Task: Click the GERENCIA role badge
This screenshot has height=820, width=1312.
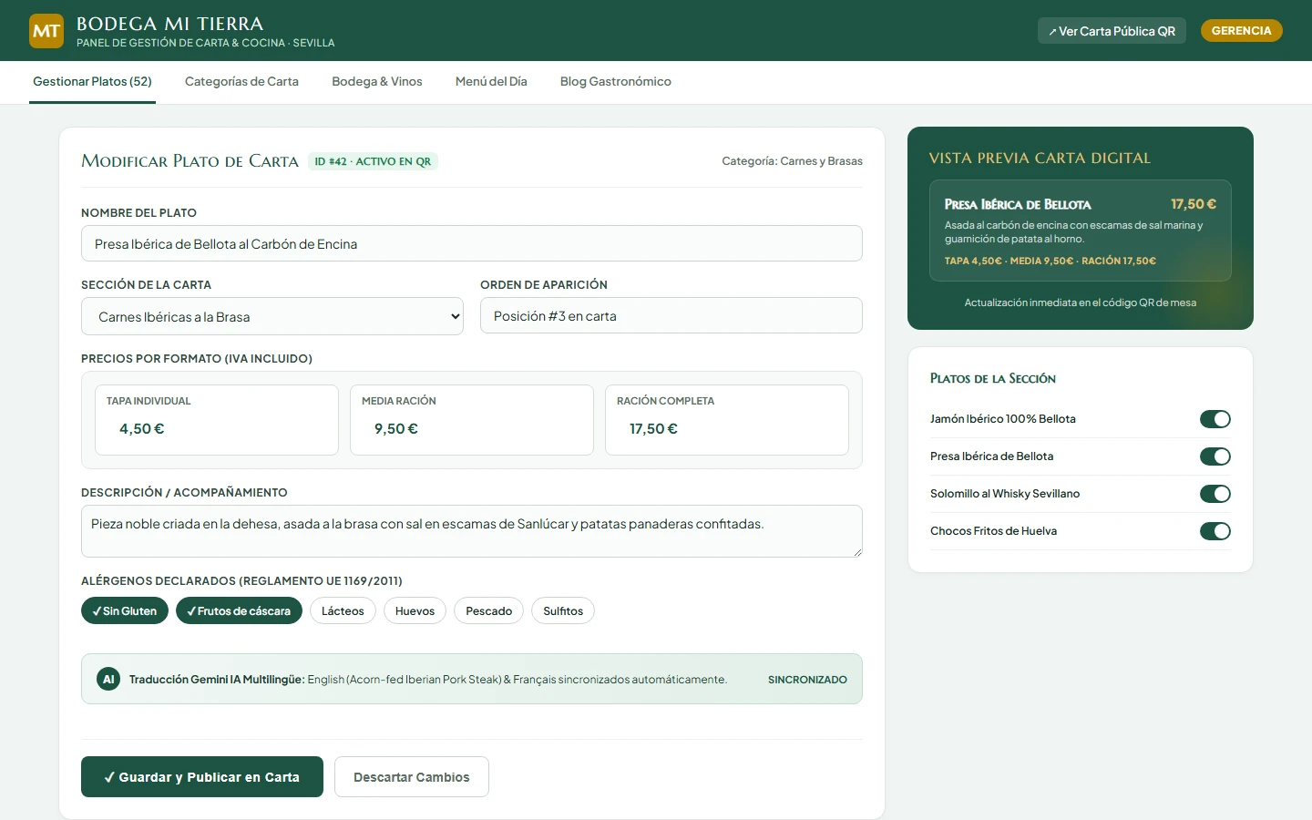Action: point(1242,31)
